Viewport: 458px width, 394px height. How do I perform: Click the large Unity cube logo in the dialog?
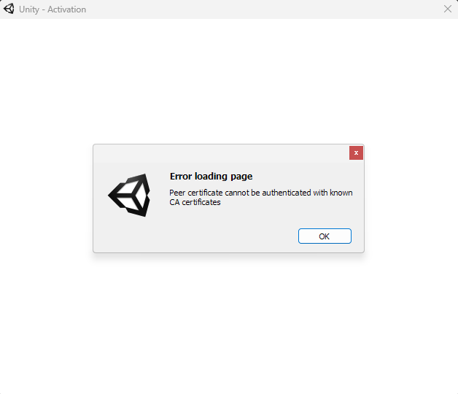pyautogui.click(x=129, y=195)
